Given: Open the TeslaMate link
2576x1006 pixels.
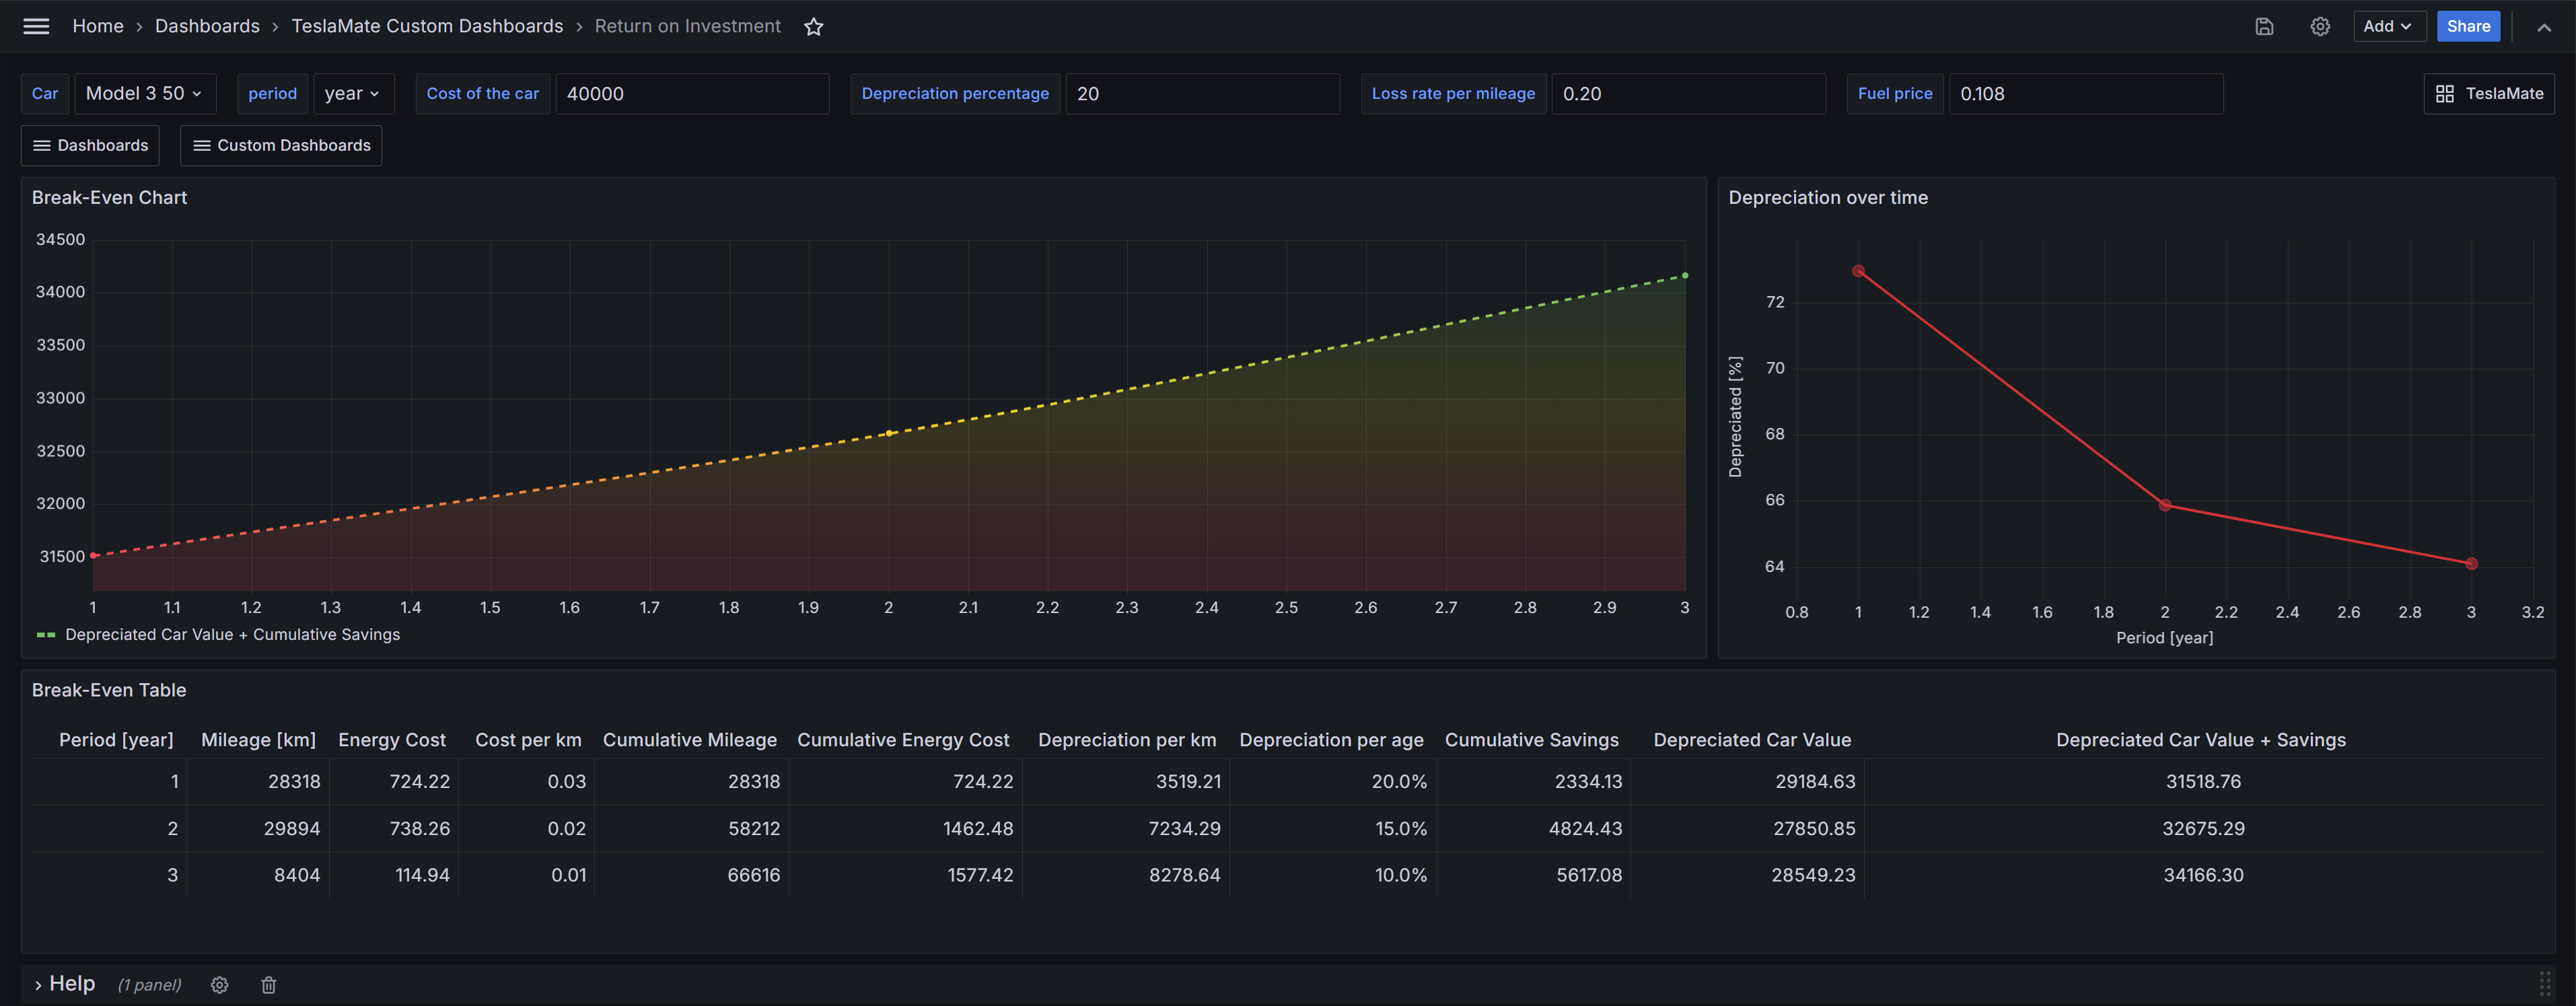Looking at the screenshot, I should [x=2489, y=94].
